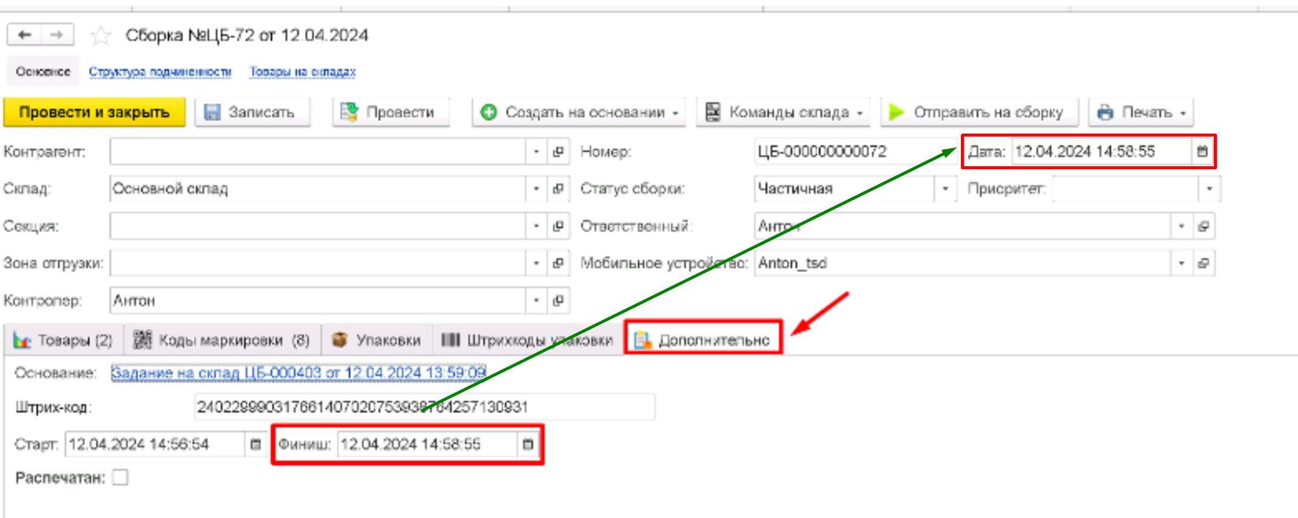This screenshot has width=1298, height=518.
Task: Click into the empty Приоритет field
Action: [x=1125, y=189]
